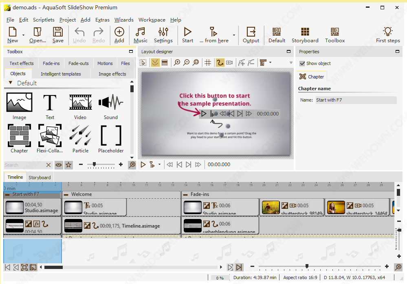Switch to Intelligent templates tab

pos(61,74)
